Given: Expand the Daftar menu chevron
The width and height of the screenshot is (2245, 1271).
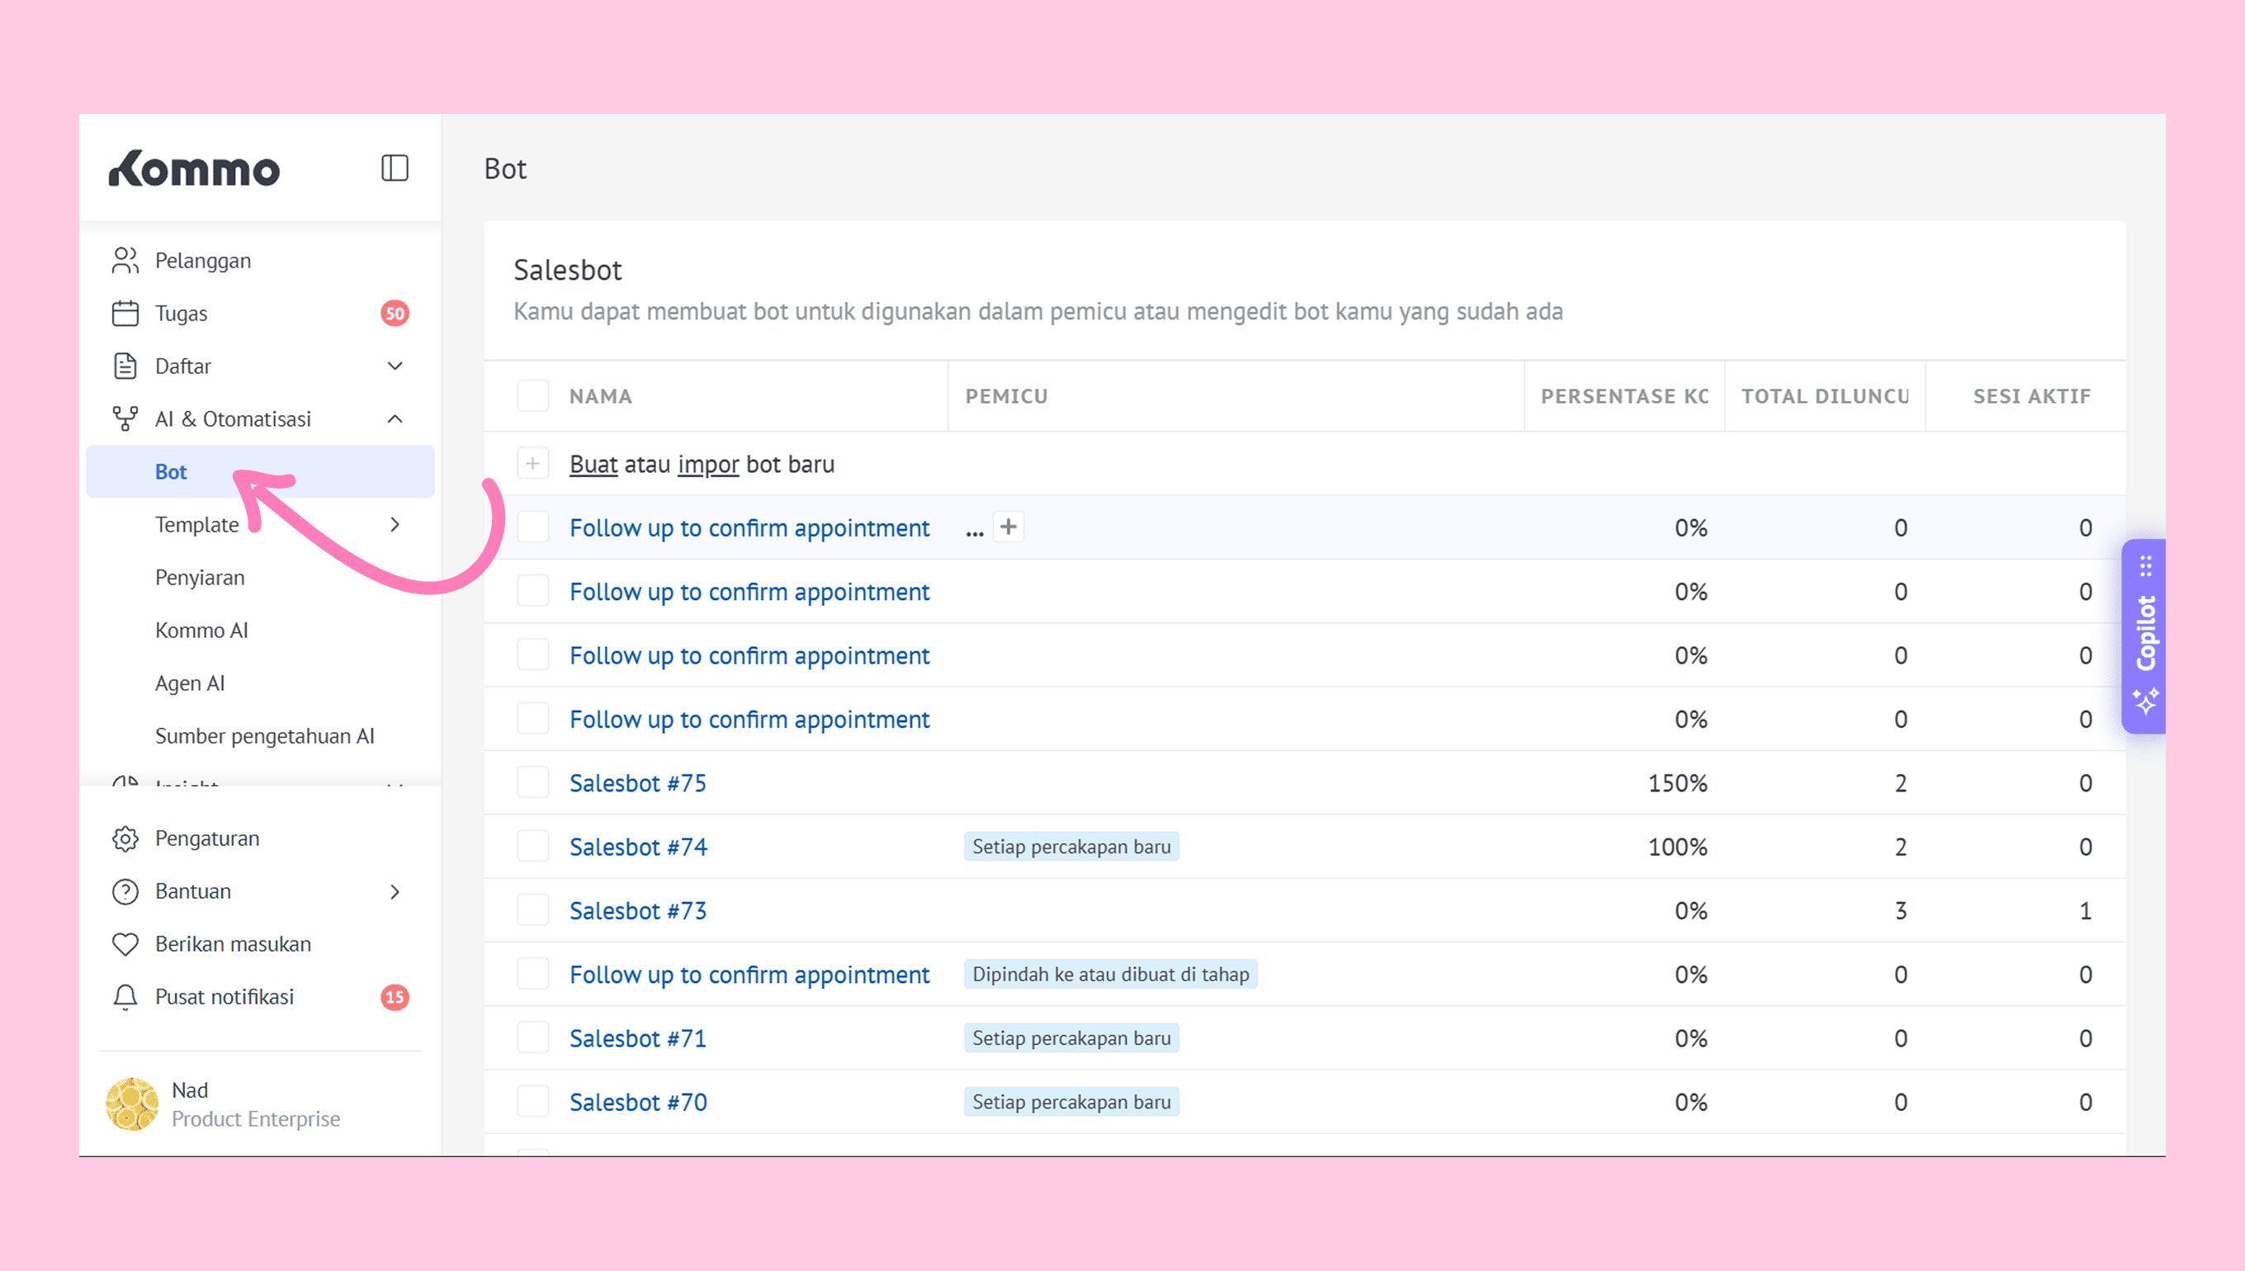Looking at the screenshot, I should (x=395, y=366).
